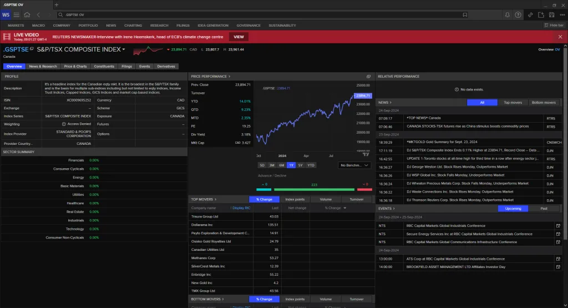568x308 pixels.
Task: Dismiss the live video banner with X
Action: [x=560, y=37]
